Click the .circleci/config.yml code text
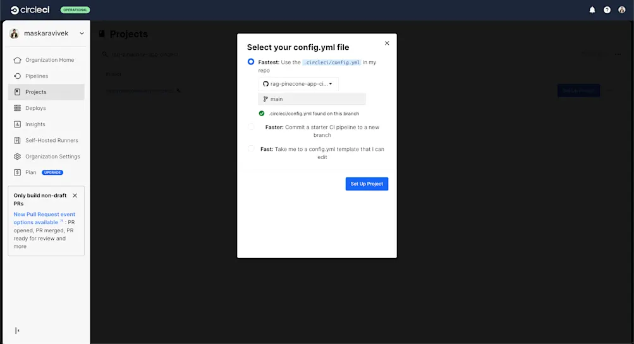Viewport: 634px width, 344px height. [x=332, y=62]
